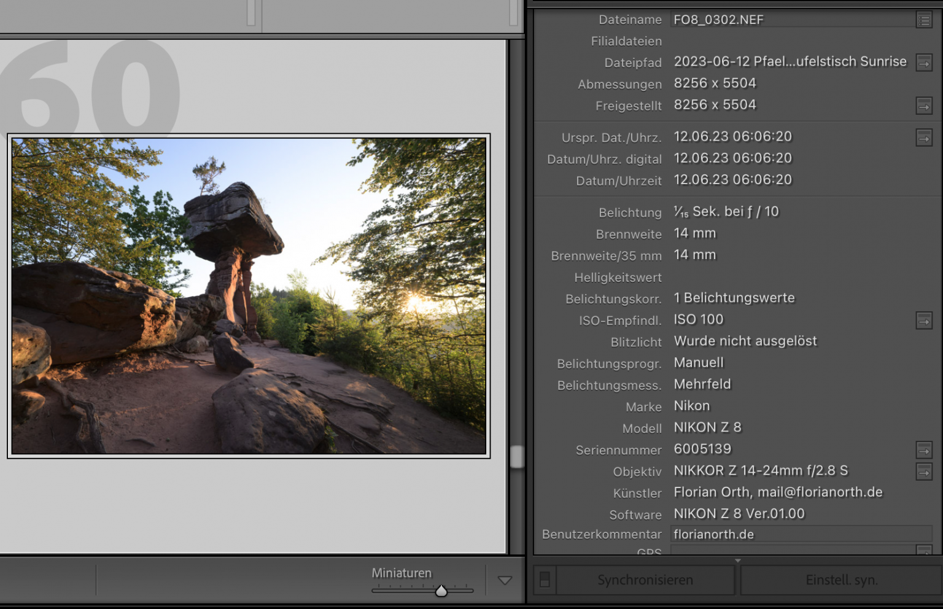Toggle the auto-sync switch left of Synchronisieren

(545, 580)
